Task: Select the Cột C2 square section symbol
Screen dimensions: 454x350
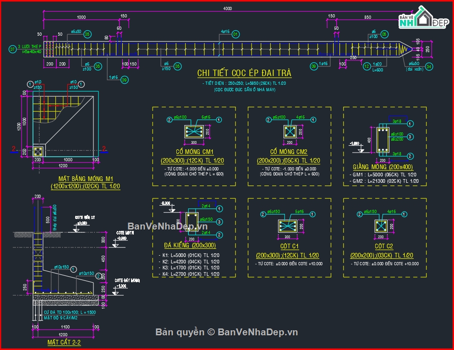Action: (x=381, y=225)
